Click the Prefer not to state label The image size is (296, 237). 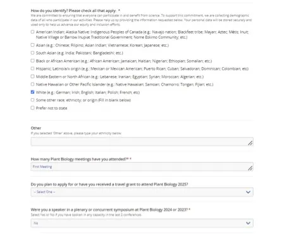(x=51, y=108)
